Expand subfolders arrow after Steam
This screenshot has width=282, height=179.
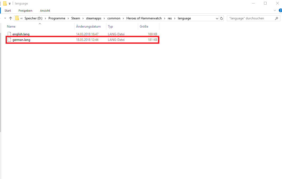[x=83, y=18]
